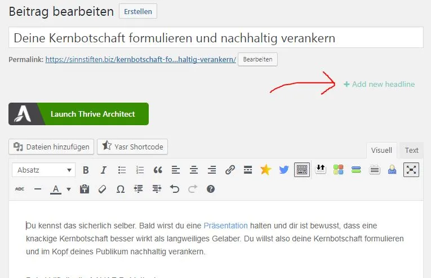
Task: Open keyboard shortcuts help icon
Action: (211, 189)
